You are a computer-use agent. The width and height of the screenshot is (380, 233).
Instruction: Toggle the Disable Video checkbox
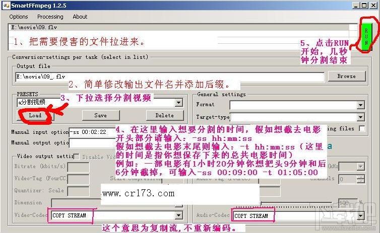pyautogui.click(x=76, y=157)
